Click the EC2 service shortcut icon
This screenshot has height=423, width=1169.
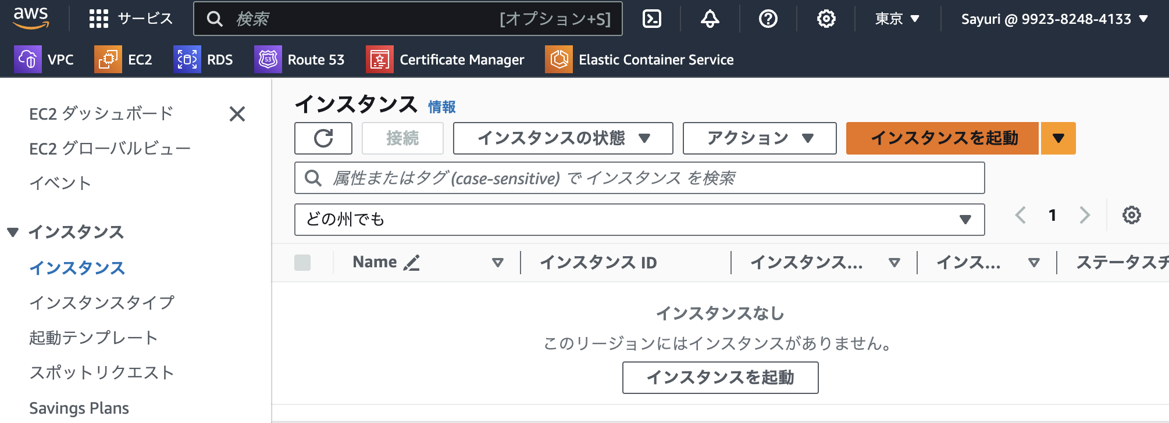[x=108, y=59]
